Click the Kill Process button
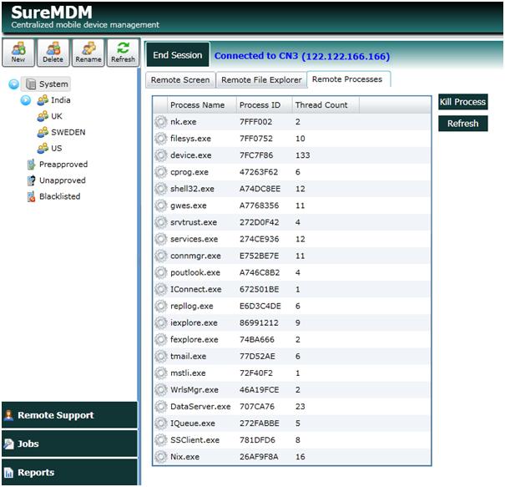505x487 pixels. click(462, 102)
